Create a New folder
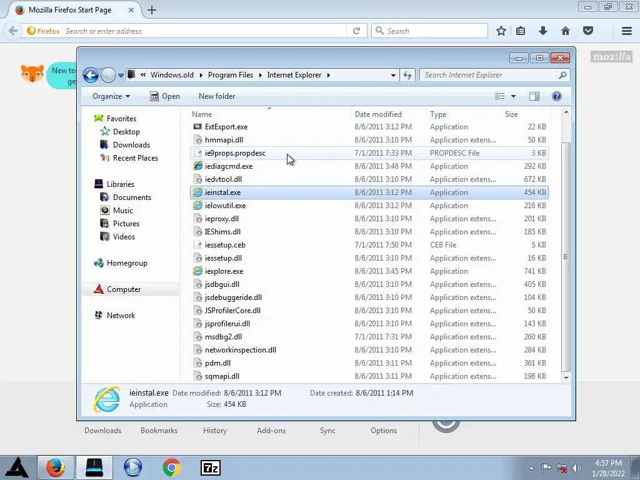Screen dimensions: 640x480 217,96
